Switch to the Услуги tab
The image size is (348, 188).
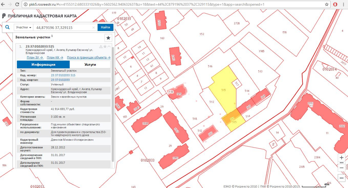pos(90,64)
